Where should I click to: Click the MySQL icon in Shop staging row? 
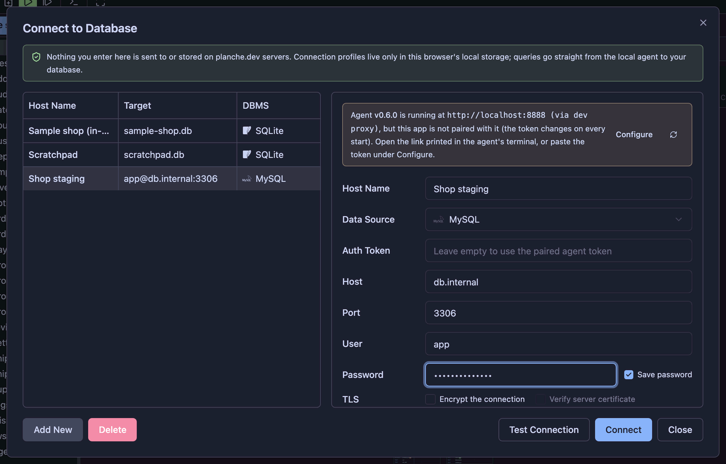coord(247,179)
